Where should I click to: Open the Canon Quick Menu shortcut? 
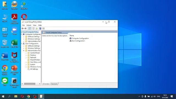click(14, 83)
